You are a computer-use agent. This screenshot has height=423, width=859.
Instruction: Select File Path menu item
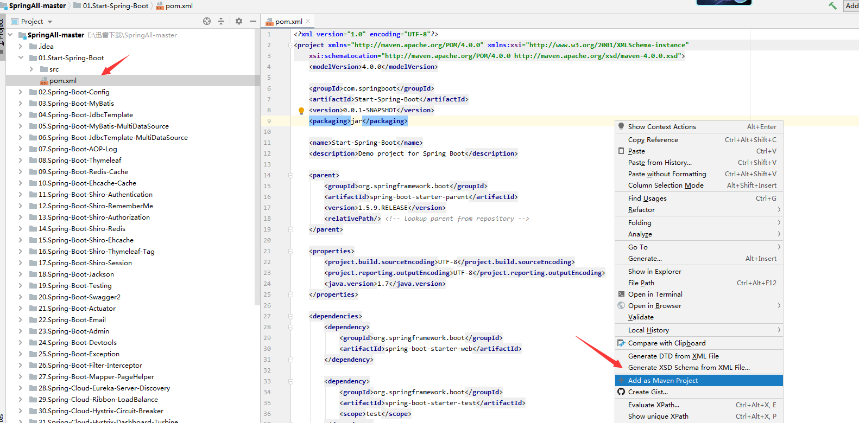point(699,283)
